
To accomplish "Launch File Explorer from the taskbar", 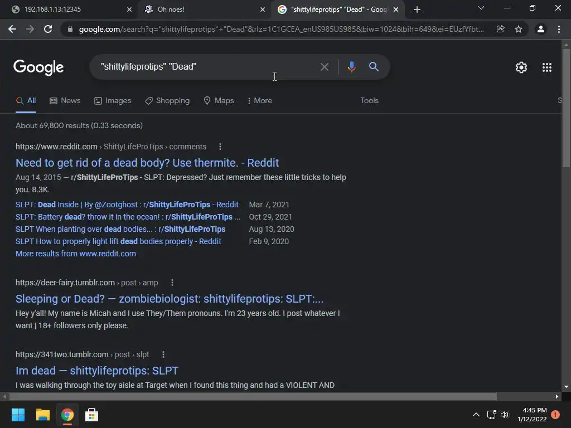I will [x=42, y=415].
